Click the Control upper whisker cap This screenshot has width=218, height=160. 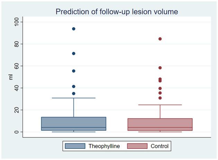pos(160,105)
